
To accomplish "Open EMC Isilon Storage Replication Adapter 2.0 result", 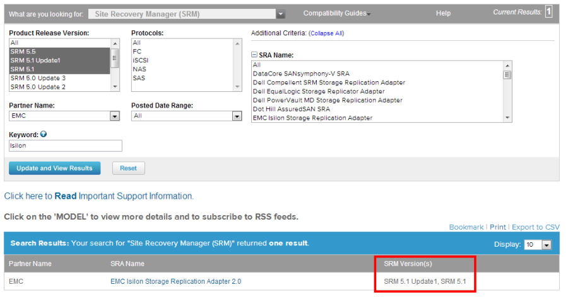I will pyautogui.click(x=175, y=281).
